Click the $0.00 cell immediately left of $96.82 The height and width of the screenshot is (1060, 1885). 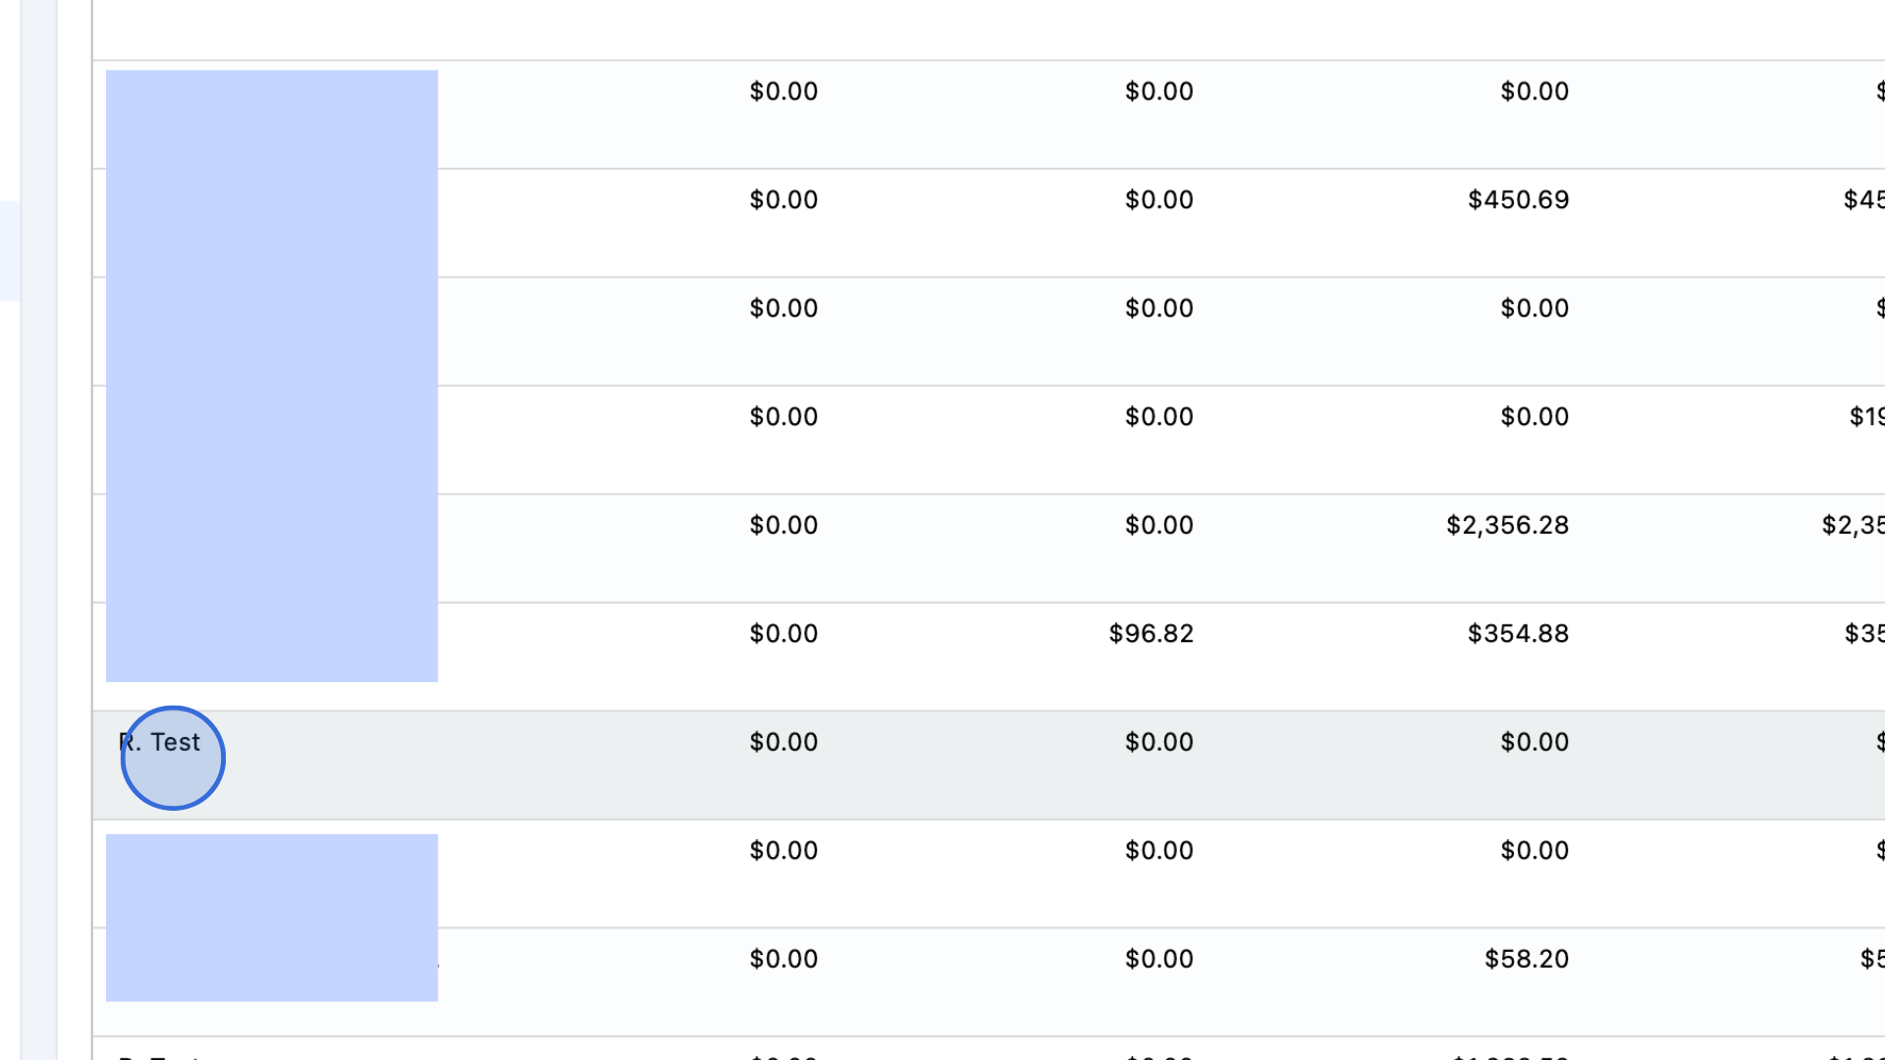click(x=783, y=634)
